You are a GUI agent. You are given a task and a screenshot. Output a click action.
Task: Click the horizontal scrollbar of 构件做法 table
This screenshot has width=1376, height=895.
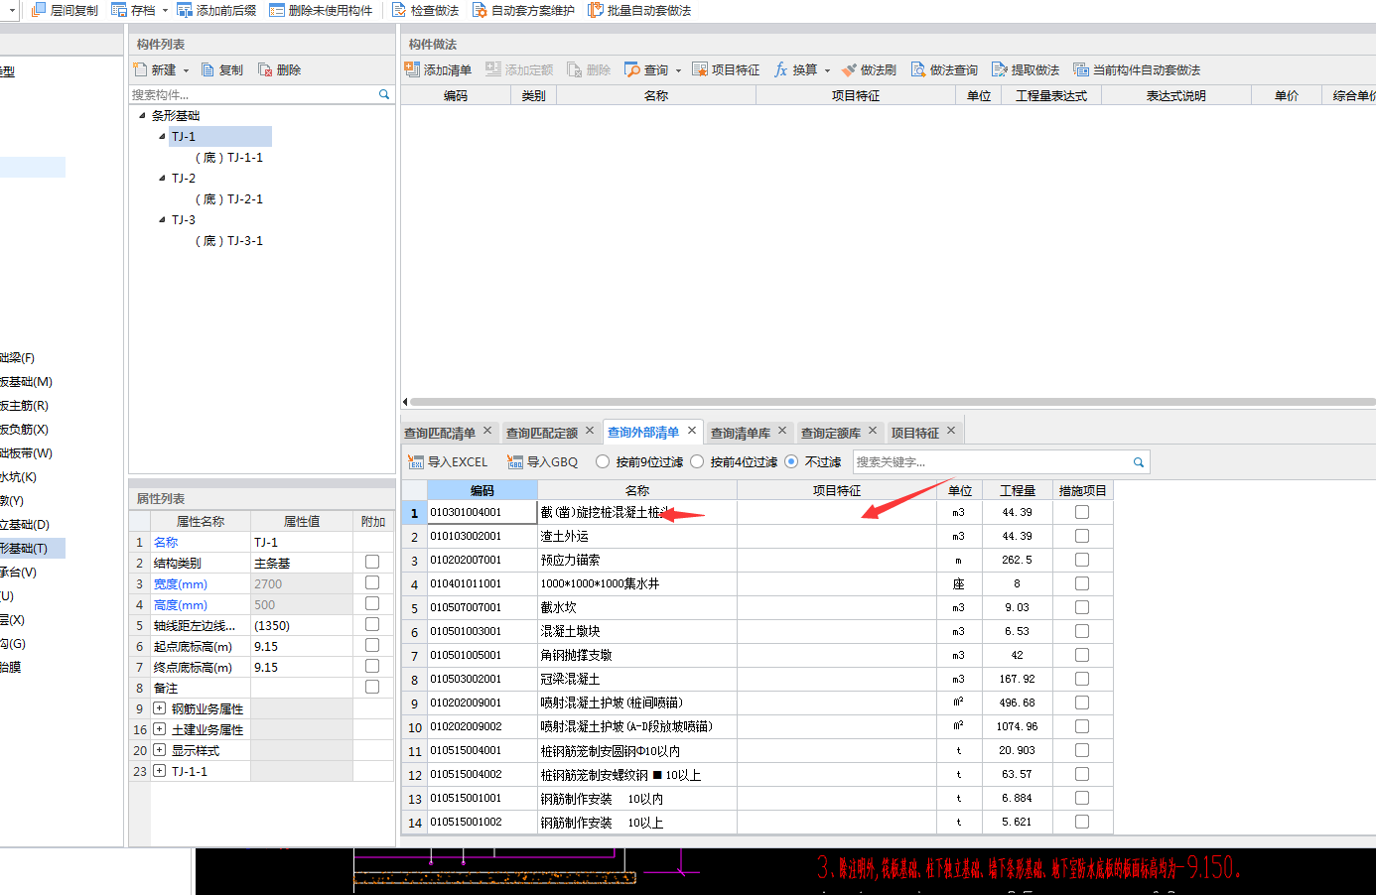(892, 402)
